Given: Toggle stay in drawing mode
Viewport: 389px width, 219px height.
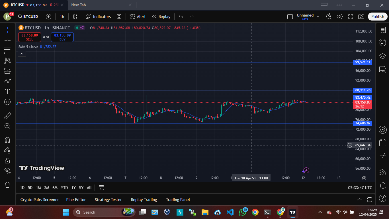Looking at the screenshot, I should (x=7, y=150).
